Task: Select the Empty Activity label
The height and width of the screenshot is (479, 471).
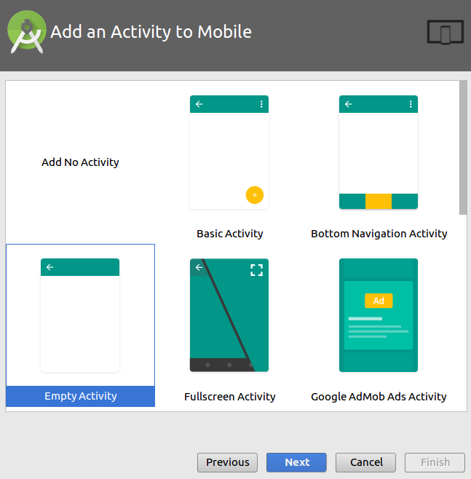Action: [x=80, y=396]
